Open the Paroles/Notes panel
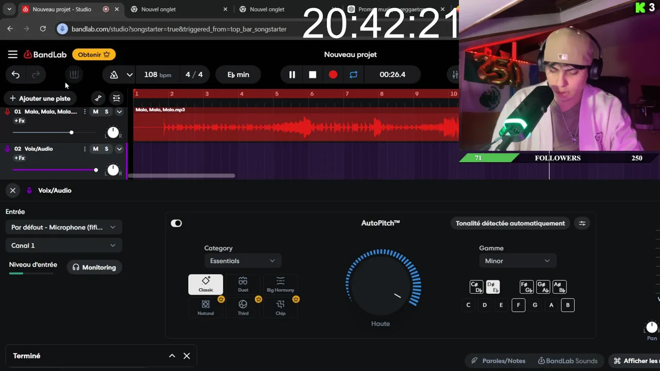 coord(498,361)
